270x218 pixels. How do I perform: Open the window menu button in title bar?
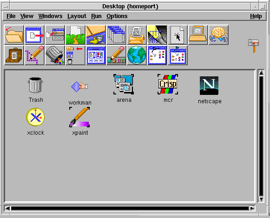pyautogui.click(x=6, y=6)
